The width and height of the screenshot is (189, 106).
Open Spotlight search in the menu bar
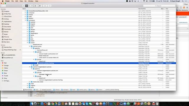183,1
